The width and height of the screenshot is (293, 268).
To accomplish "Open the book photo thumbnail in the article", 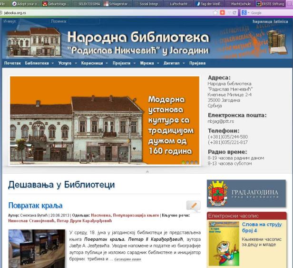I will click(37, 249).
